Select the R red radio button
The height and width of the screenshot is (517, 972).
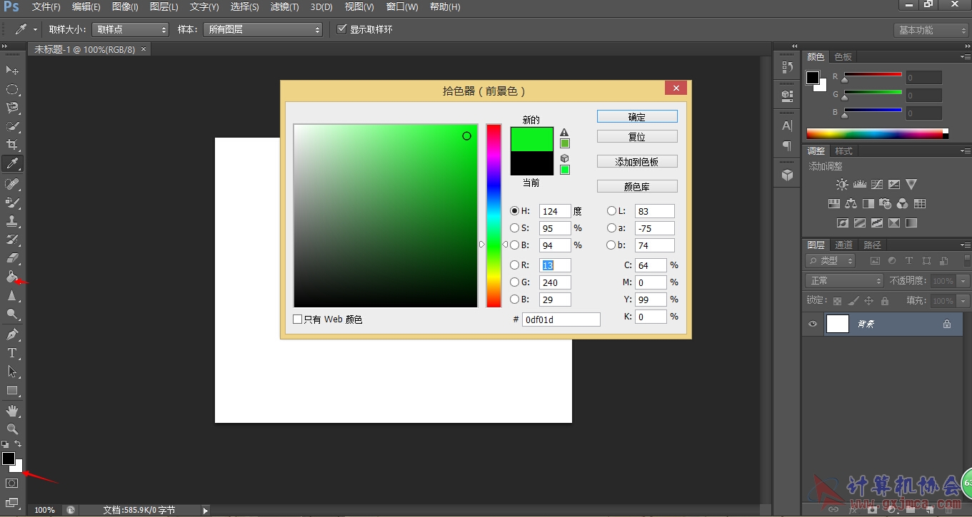coord(514,265)
